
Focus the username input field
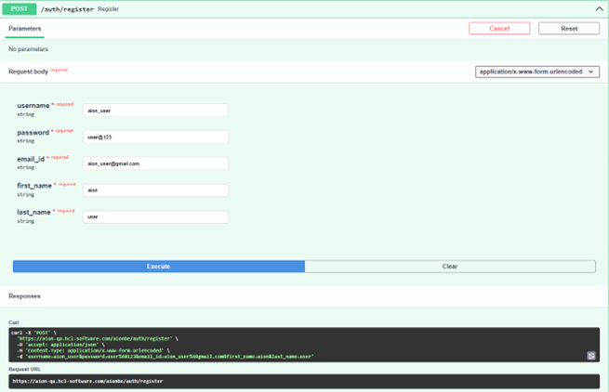click(155, 111)
